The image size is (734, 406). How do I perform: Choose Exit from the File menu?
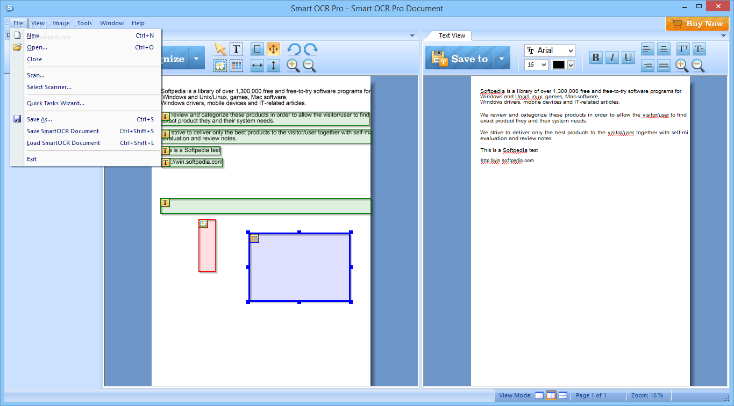click(85, 159)
